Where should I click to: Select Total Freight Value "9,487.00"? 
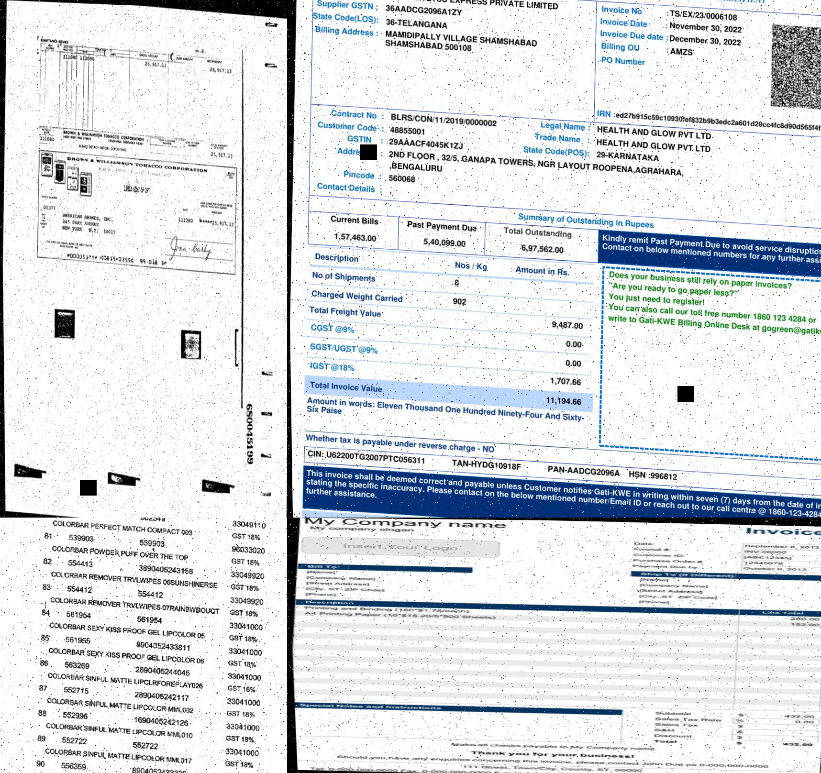[567, 325]
